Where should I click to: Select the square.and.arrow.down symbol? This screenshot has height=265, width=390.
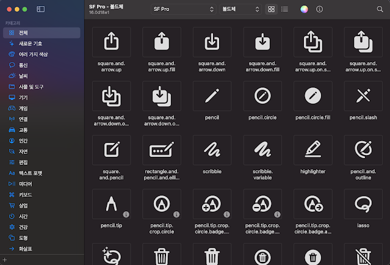click(212, 42)
